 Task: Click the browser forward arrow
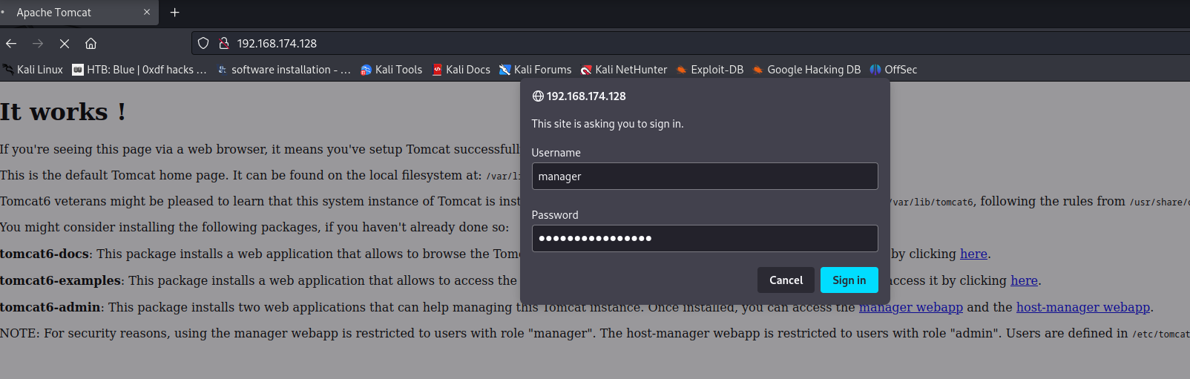point(38,44)
